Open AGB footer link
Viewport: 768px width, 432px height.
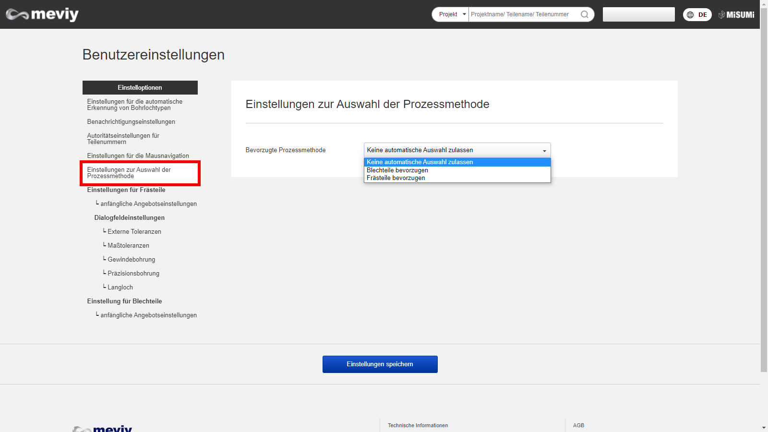(578, 425)
